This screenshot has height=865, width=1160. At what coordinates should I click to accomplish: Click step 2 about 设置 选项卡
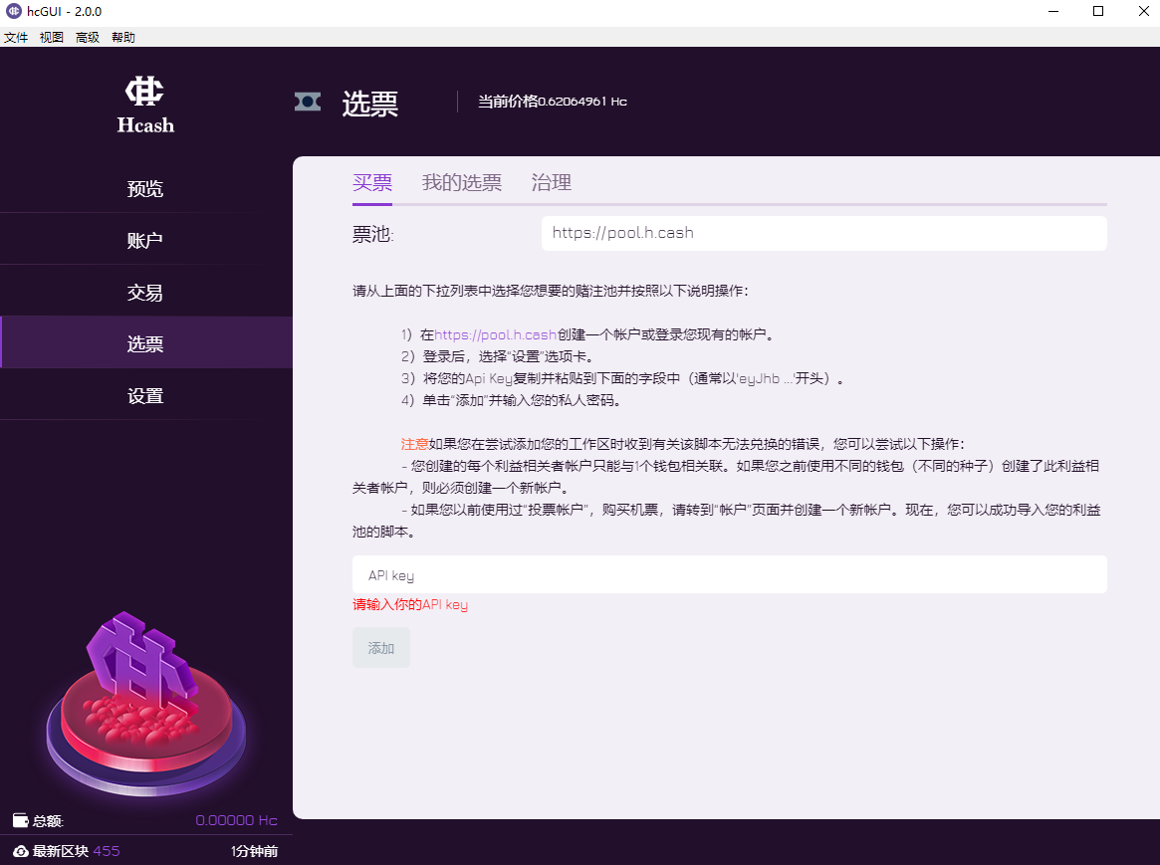pos(498,356)
